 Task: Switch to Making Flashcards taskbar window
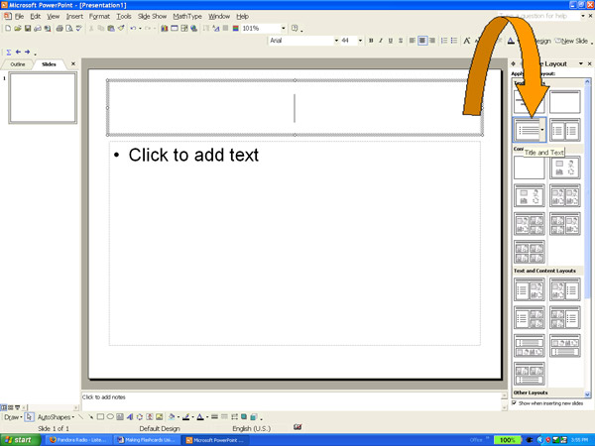[147, 440]
